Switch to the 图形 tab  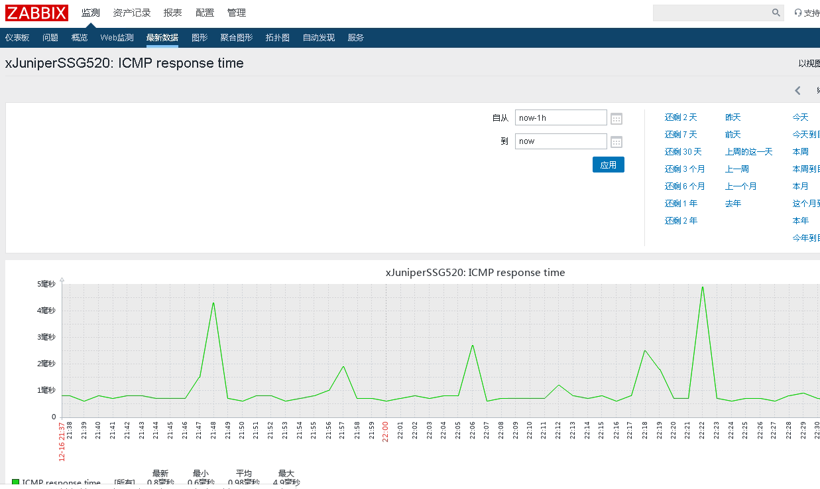coord(199,37)
